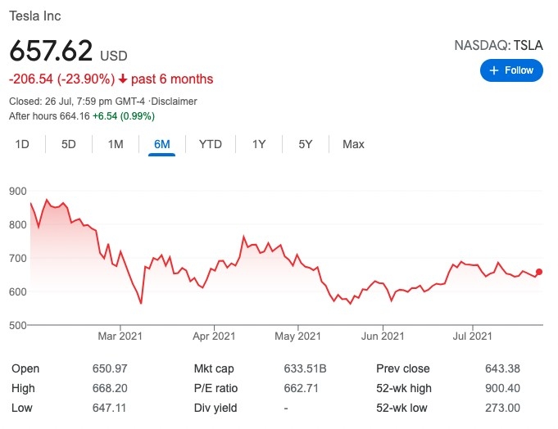Viewport: 558px width, 429px height.
Task: Click the USD currency label
Action: [x=114, y=56]
